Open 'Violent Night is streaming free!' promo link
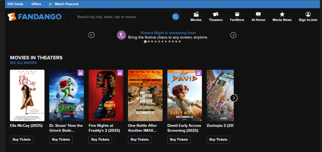 click(x=168, y=33)
